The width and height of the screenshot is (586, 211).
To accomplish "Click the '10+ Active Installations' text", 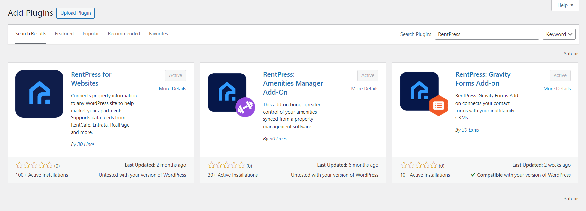I will coord(425,175).
